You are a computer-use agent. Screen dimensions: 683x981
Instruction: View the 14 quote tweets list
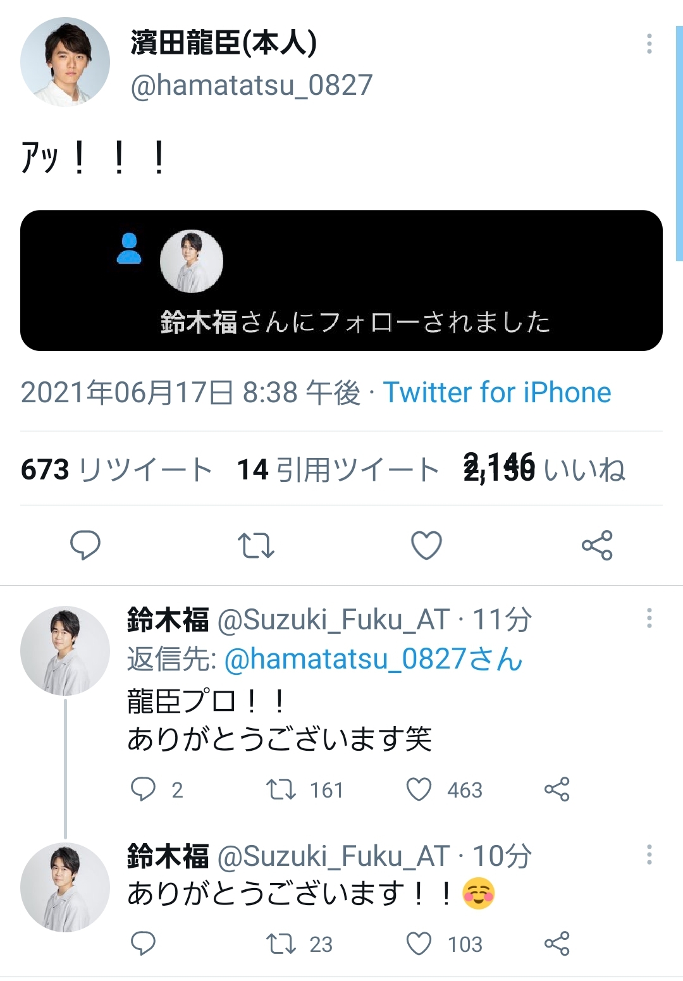[x=338, y=470]
